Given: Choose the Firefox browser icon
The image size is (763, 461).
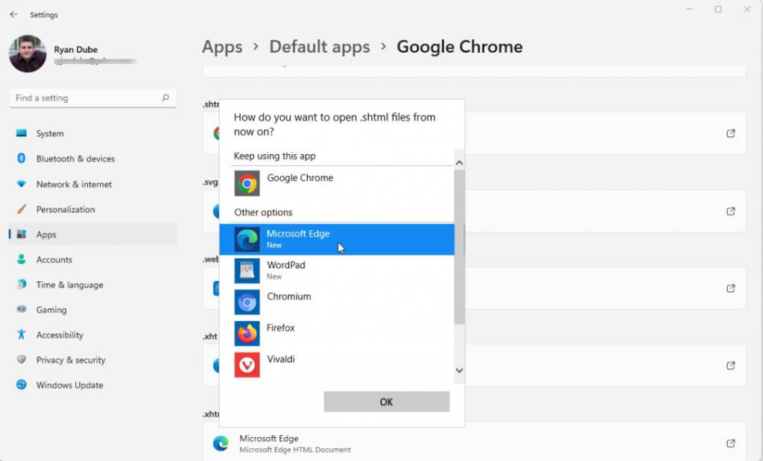Looking at the screenshot, I should pos(247,333).
